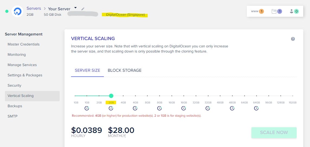
Task: Click the help question mark icon
Action: pos(293,39)
